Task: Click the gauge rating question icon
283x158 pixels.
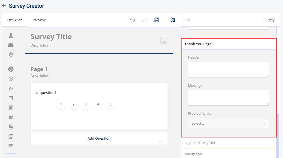Action: [x=11, y=69]
